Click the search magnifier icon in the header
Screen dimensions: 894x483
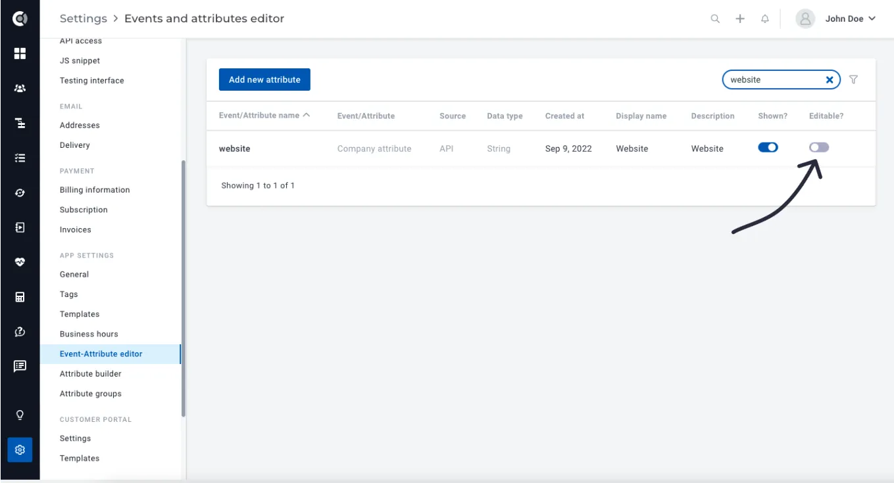click(x=715, y=19)
